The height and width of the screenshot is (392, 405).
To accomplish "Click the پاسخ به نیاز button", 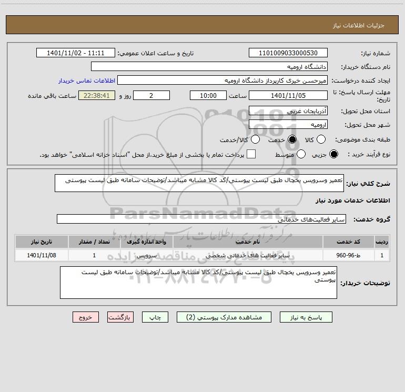I will 306,317.
